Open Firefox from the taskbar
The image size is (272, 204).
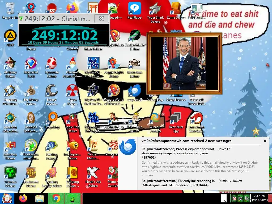tap(23, 198)
